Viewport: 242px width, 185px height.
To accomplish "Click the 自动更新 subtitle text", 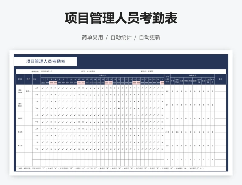I will point(150,37).
